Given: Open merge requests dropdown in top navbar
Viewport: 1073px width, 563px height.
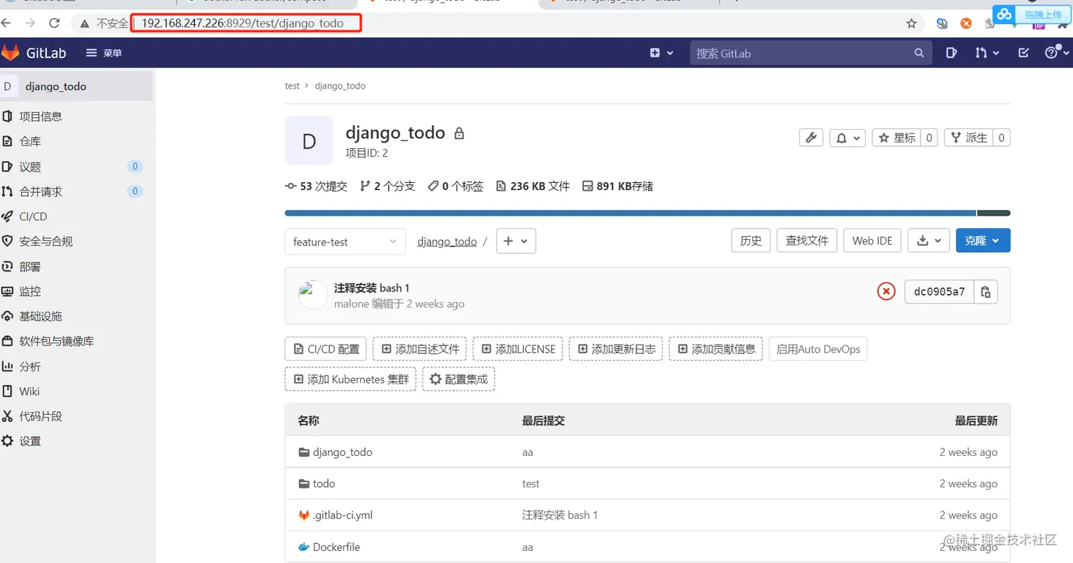Looking at the screenshot, I should pyautogui.click(x=987, y=53).
